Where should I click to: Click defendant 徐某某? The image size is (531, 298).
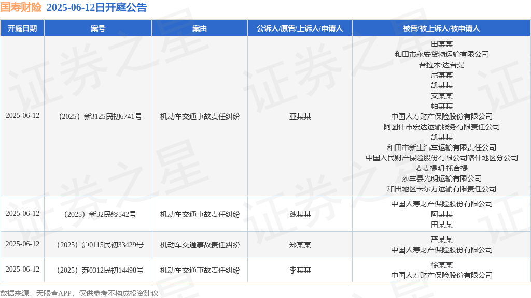442,265
